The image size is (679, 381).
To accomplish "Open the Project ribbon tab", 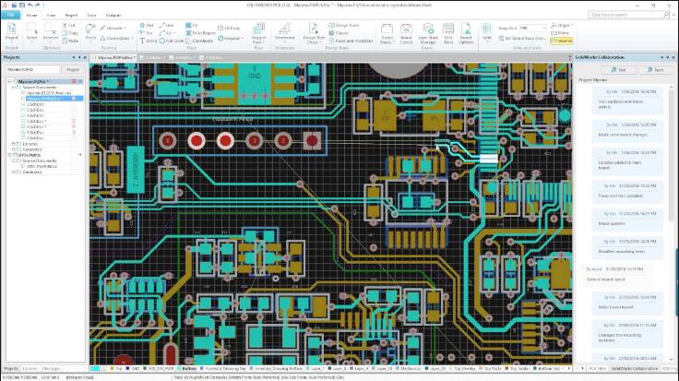I will pyautogui.click(x=71, y=15).
